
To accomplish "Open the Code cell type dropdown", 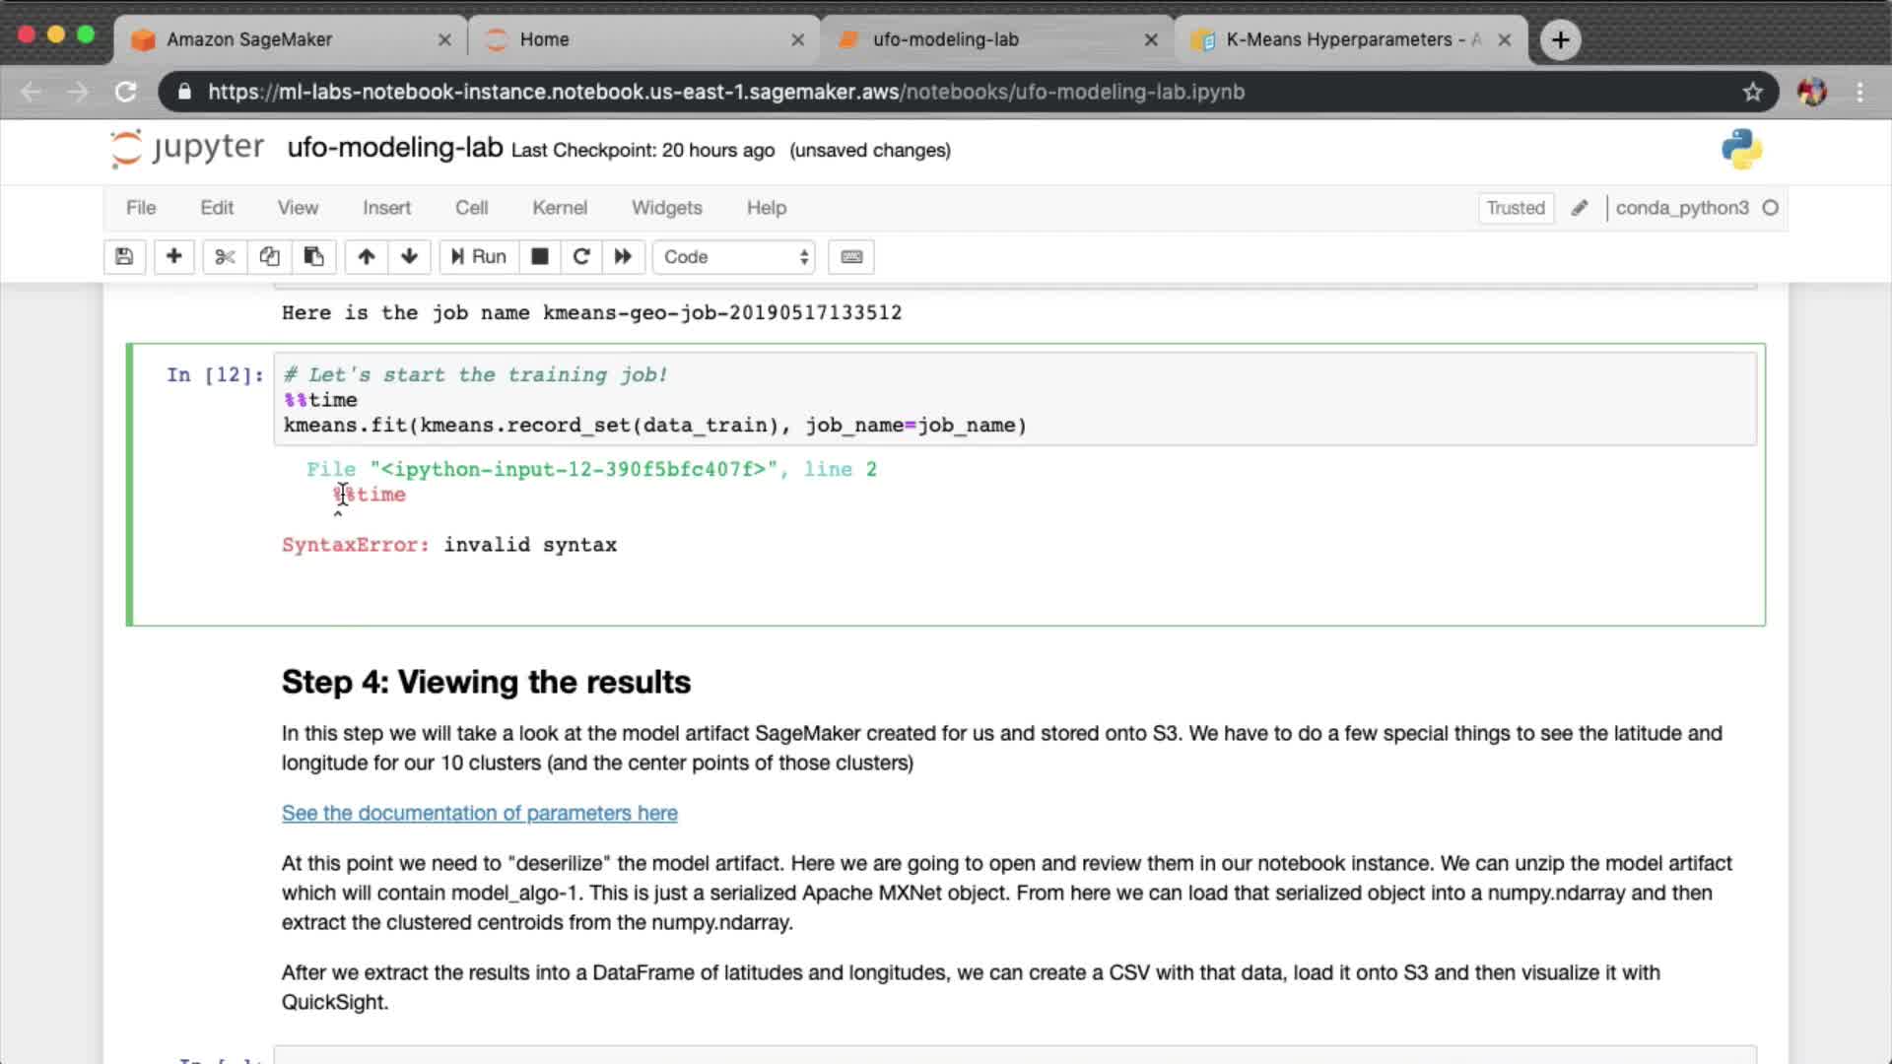I will click(x=734, y=257).
